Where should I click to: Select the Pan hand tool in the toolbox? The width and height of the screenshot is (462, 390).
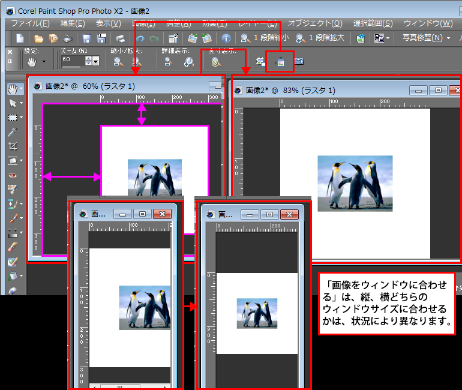(13, 89)
